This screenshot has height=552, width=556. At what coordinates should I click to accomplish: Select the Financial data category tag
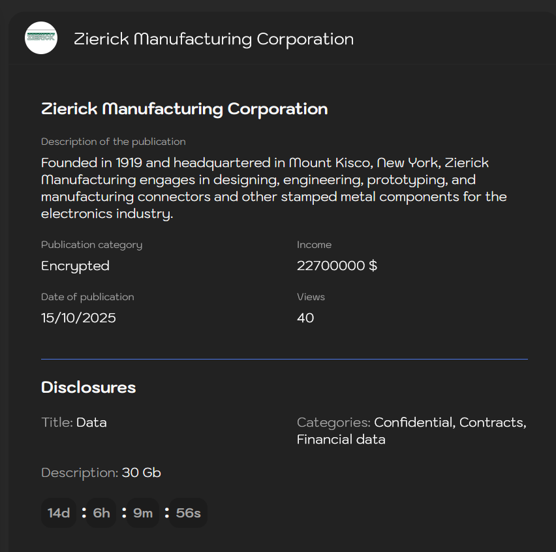(x=341, y=439)
